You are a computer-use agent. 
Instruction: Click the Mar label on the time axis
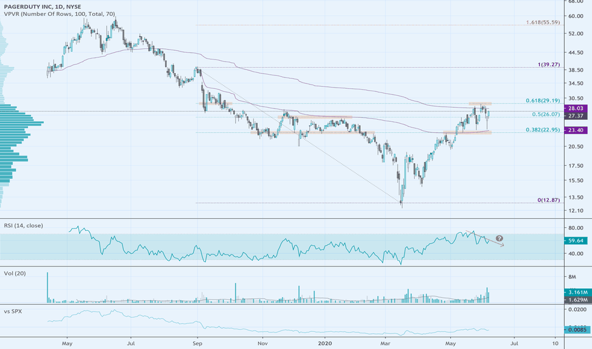tap(385, 343)
